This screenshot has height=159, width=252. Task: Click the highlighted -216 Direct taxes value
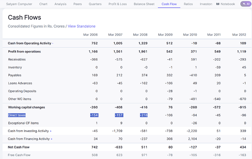(144, 115)
